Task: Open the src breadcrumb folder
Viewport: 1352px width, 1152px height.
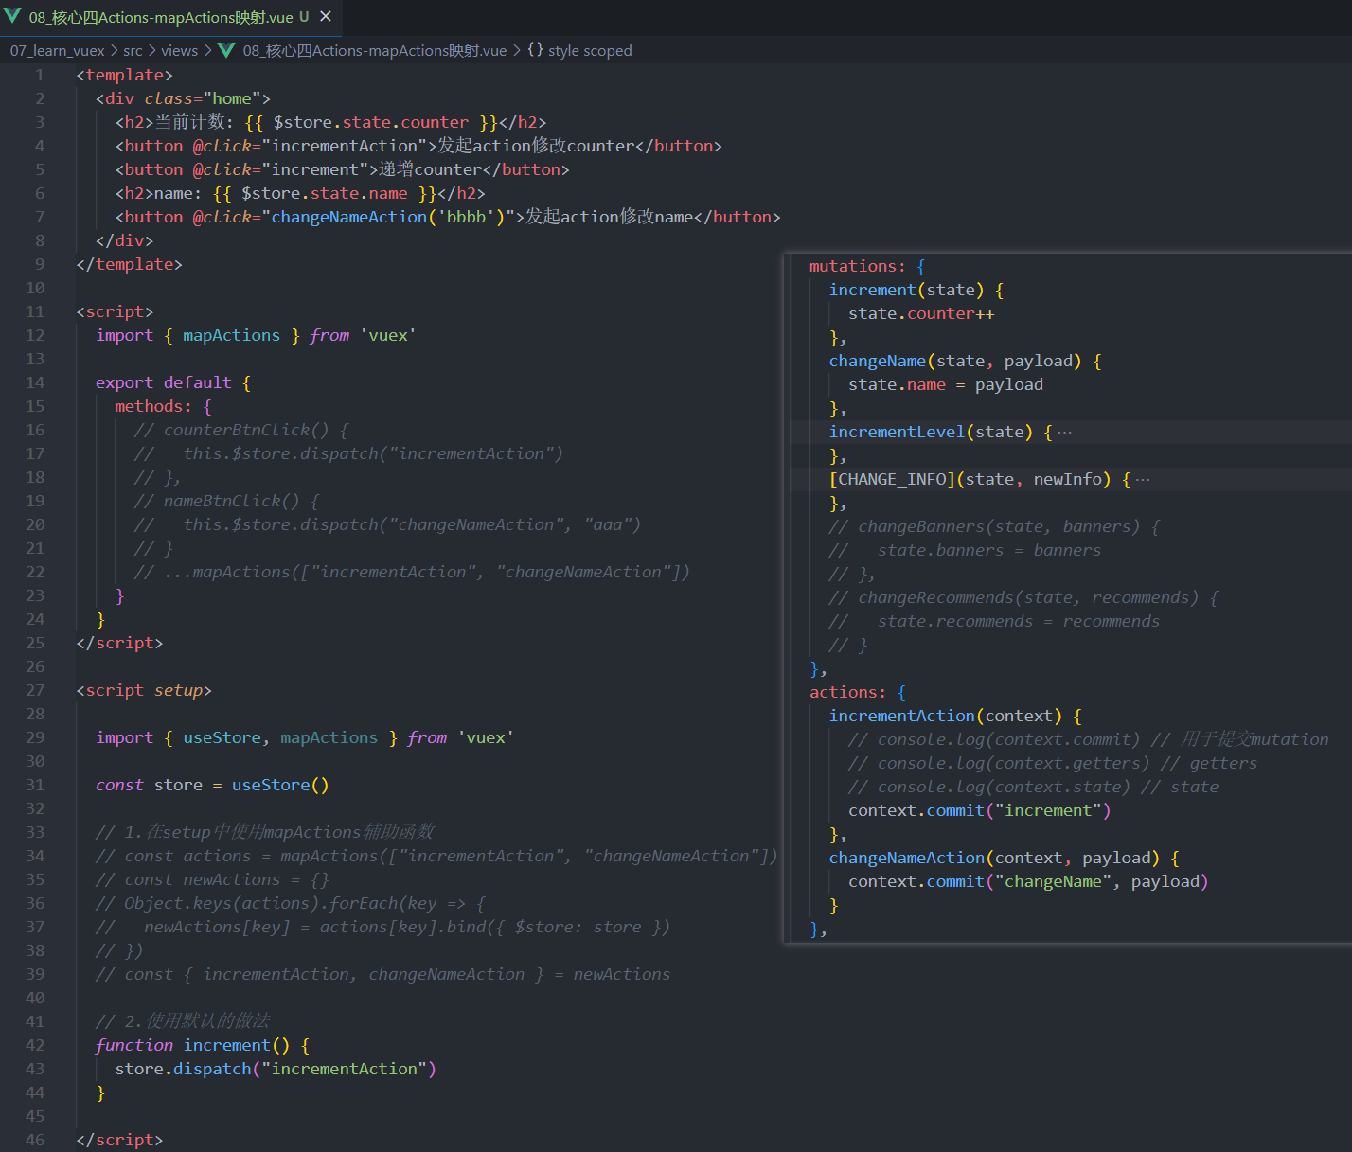Action: 133,51
